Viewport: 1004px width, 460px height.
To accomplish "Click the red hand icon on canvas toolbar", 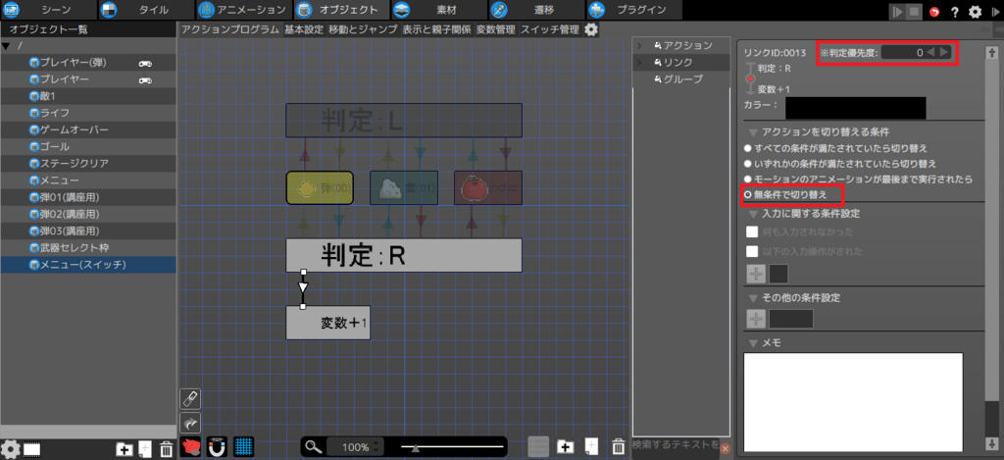I will pos(191,446).
